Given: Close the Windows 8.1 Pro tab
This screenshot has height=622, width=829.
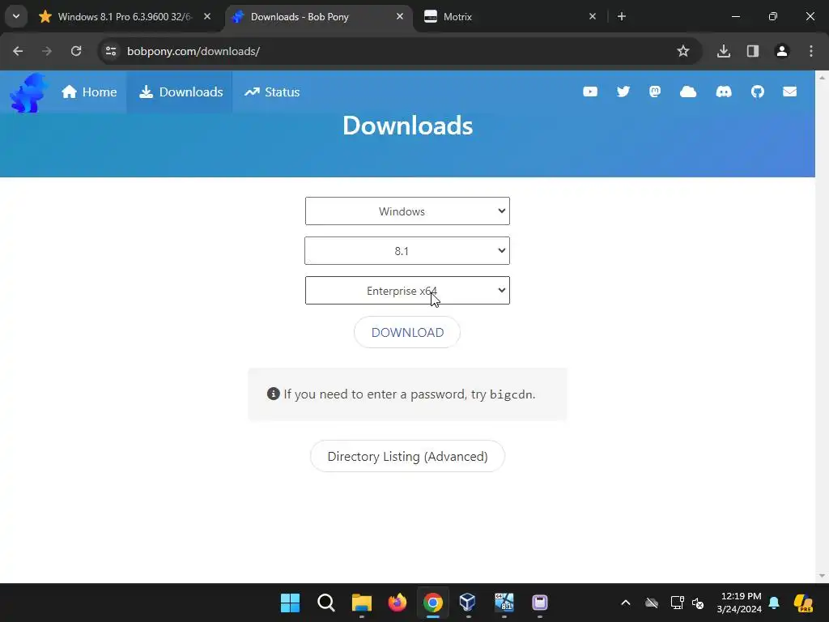Looking at the screenshot, I should pos(207,16).
